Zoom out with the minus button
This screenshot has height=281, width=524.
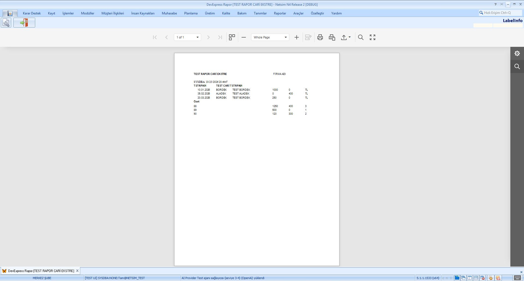pyautogui.click(x=244, y=37)
